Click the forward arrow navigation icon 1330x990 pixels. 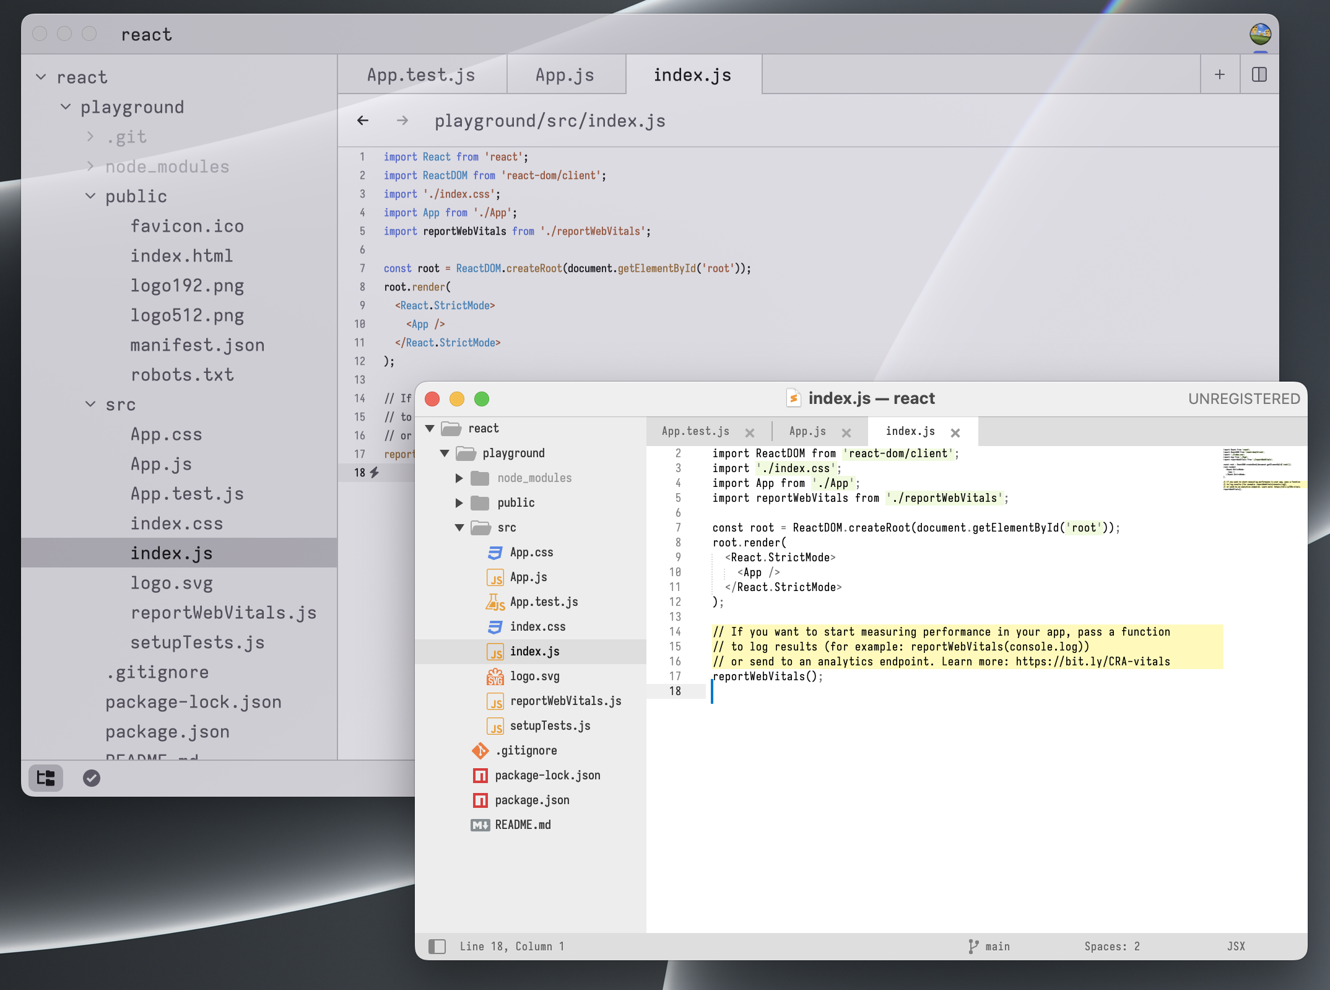(x=402, y=121)
